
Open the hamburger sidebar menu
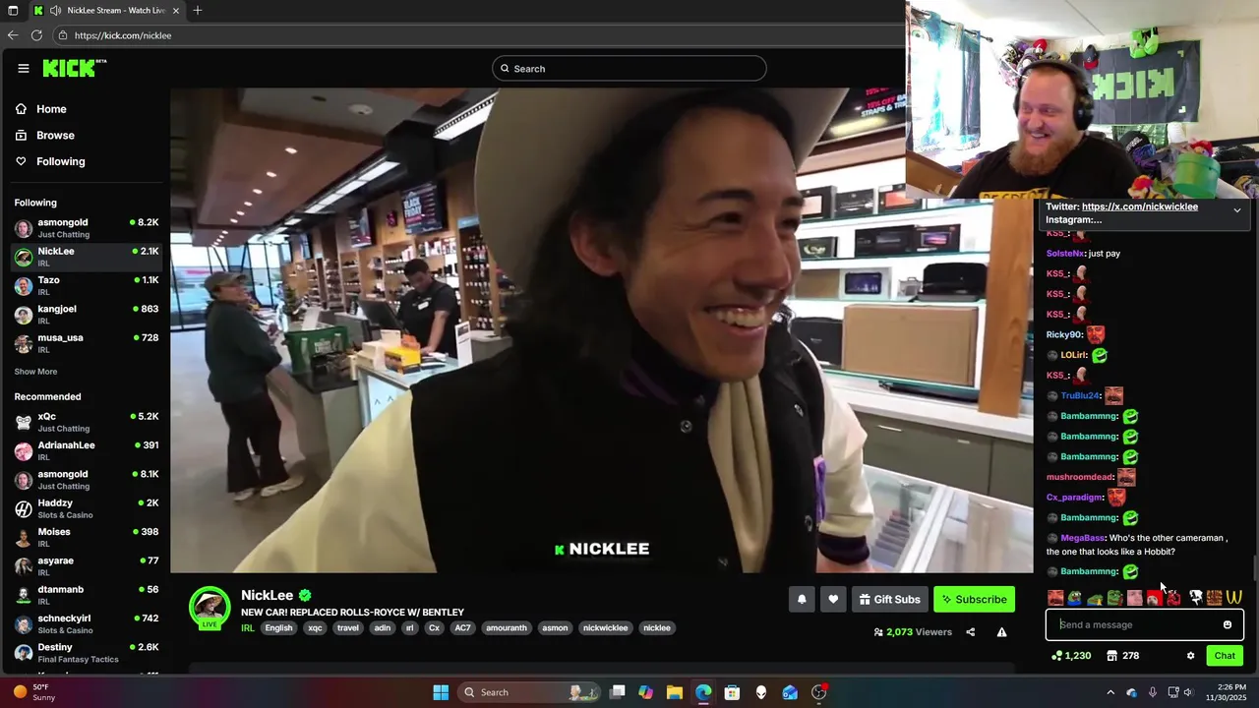tap(23, 68)
